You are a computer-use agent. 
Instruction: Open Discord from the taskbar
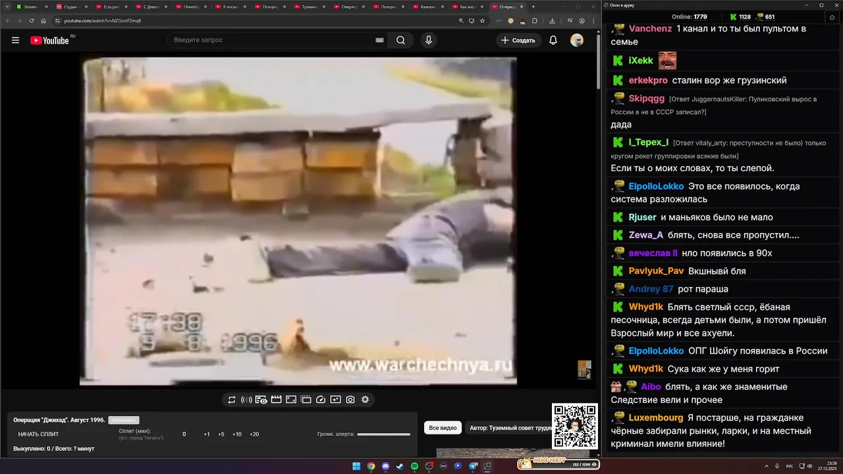385,466
